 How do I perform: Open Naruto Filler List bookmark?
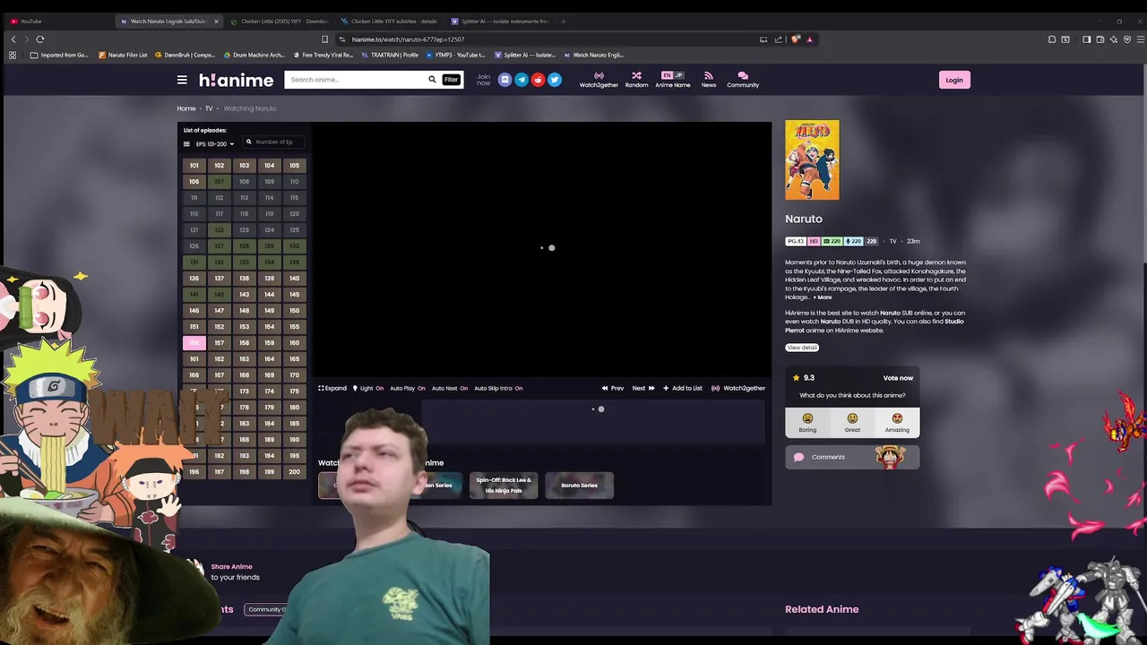point(123,55)
